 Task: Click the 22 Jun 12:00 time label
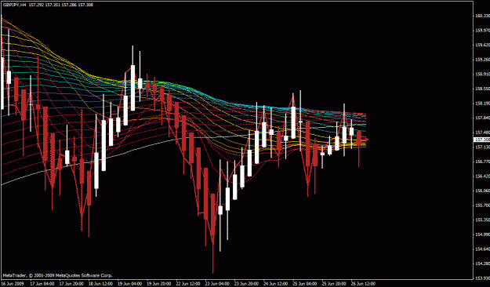(x=188, y=284)
